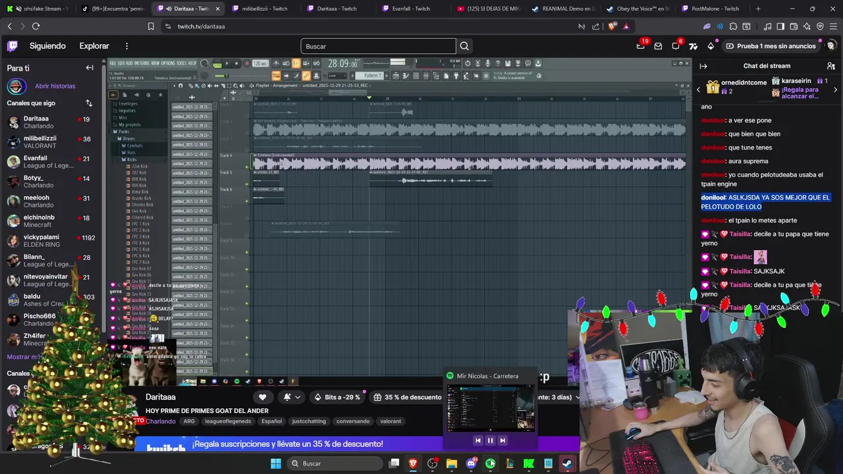Mute Track 5 with its green light

coord(247,184)
